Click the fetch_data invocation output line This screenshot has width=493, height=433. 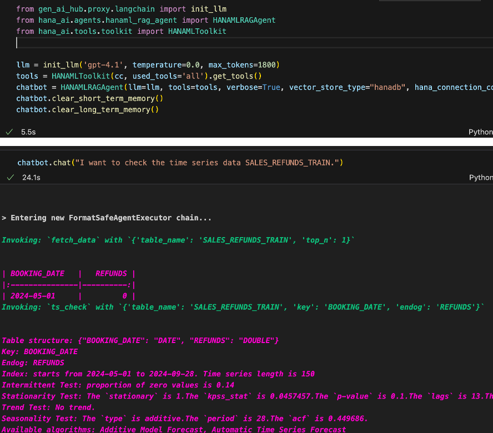(178, 240)
